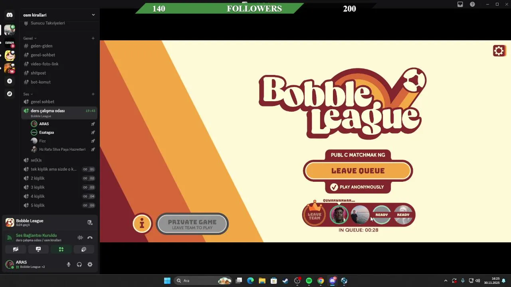Open the soundboard button
This screenshot has height=287, width=511.
point(84,249)
